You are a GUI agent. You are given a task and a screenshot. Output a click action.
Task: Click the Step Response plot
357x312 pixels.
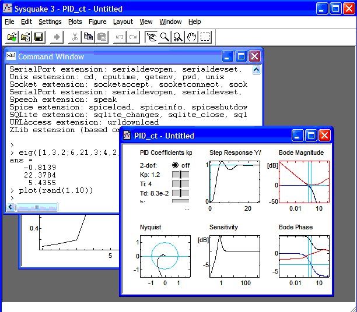point(235,182)
